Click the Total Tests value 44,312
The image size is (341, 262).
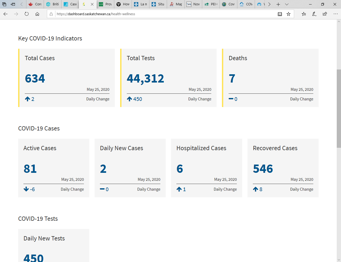pos(145,79)
